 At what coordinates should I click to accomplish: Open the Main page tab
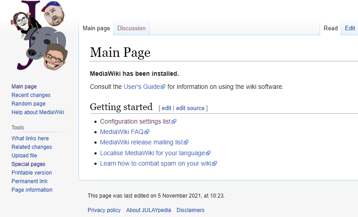[x=96, y=28]
